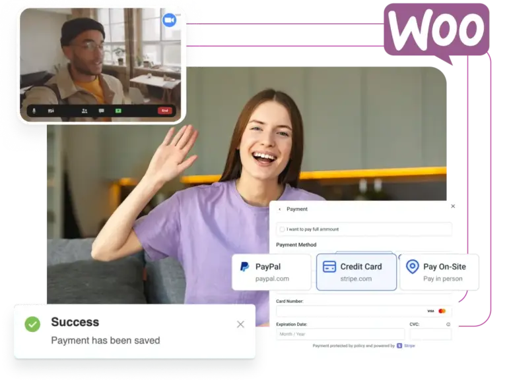Image resolution: width=507 pixels, height=382 pixels.
Task: Focus the CVC input field
Action: tap(430, 335)
